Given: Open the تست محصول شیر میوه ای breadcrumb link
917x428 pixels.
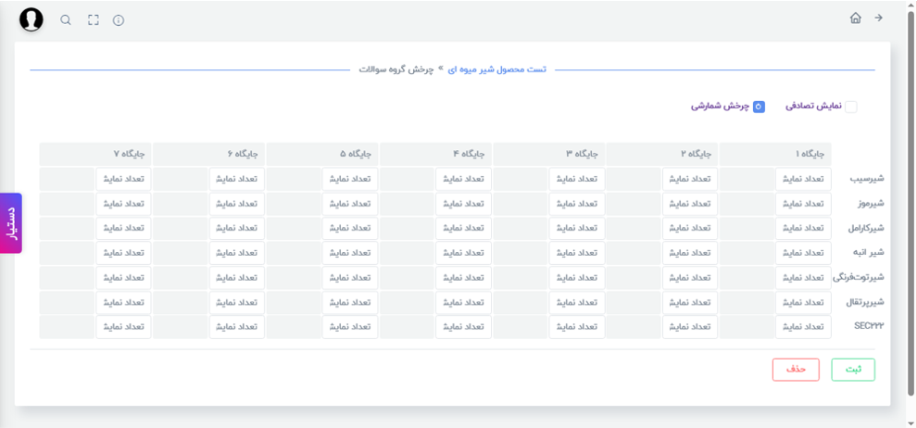Looking at the screenshot, I should [x=497, y=69].
